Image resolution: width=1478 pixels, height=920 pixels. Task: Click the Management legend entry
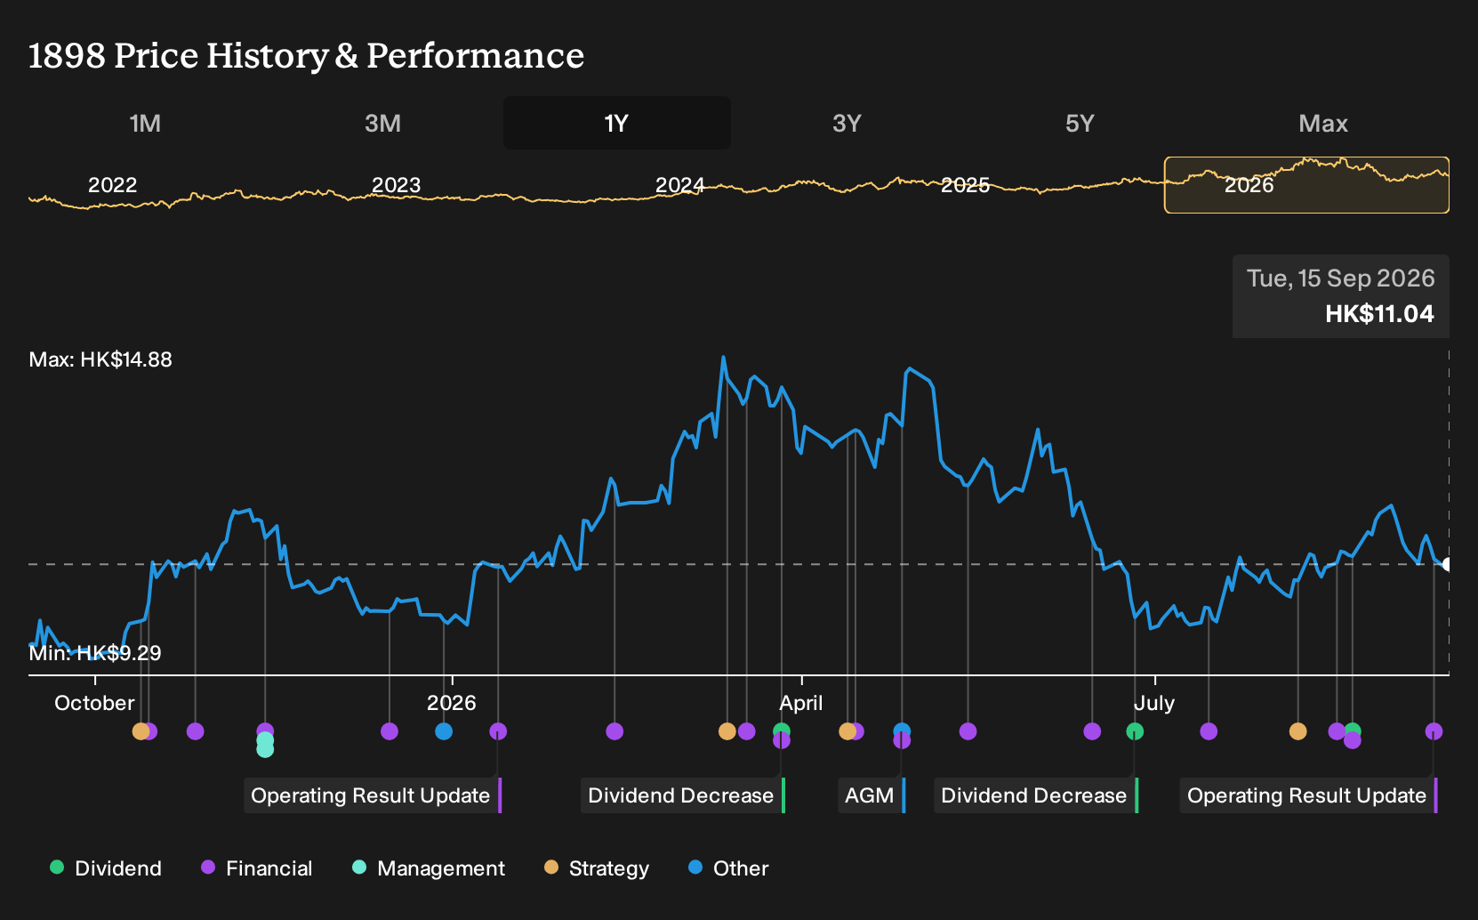428,868
